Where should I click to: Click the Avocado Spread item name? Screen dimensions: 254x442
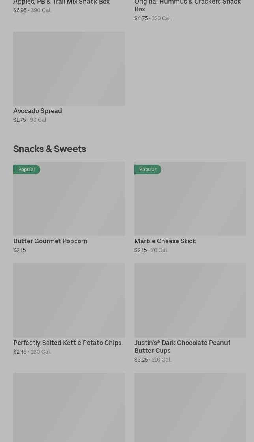pos(37,111)
